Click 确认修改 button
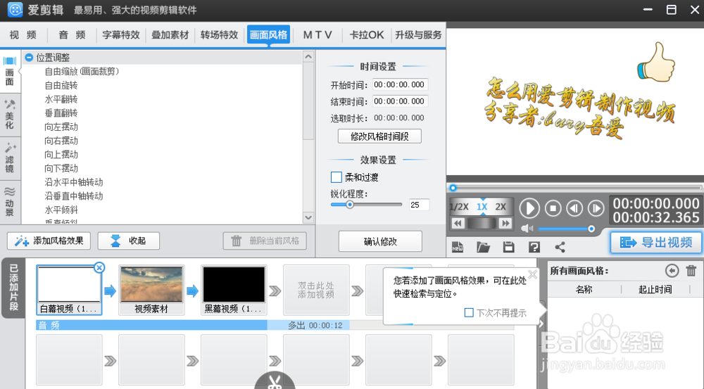The width and height of the screenshot is (704, 389). tap(380, 241)
